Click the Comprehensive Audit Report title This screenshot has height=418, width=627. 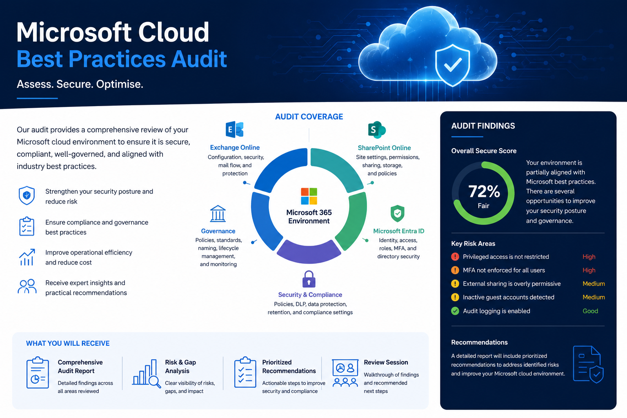point(80,367)
